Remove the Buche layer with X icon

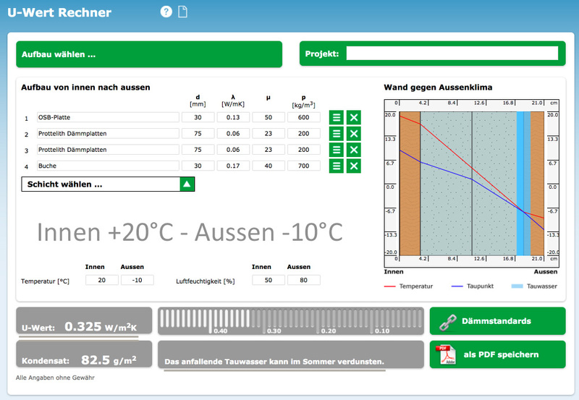(x=354, y=166)
